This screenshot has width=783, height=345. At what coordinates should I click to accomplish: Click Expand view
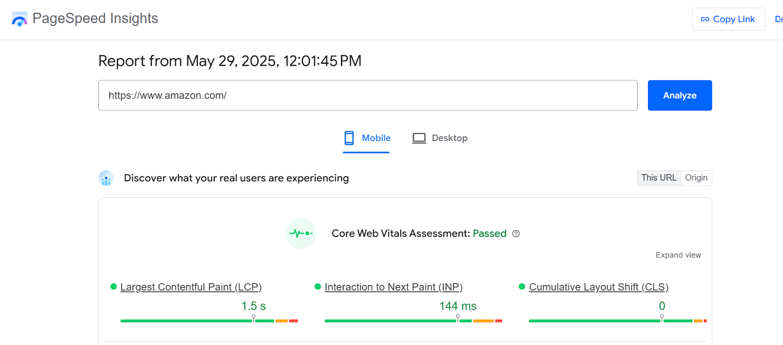click(678, 255)
